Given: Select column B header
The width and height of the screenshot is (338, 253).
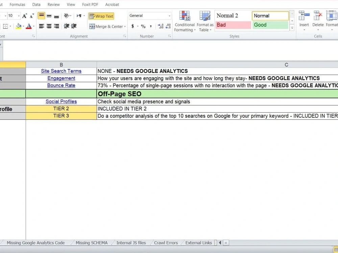Looking at the screenshot, I should 61,65.
